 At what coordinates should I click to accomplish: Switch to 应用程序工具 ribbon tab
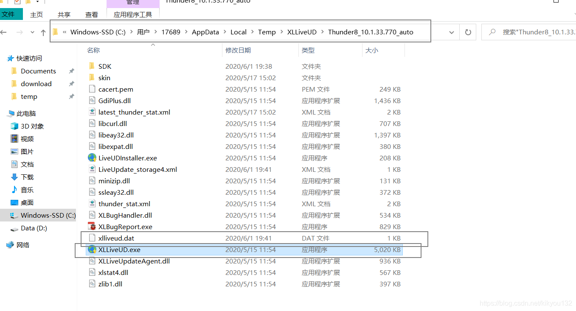pyautogui.click(x=133, y=15)
